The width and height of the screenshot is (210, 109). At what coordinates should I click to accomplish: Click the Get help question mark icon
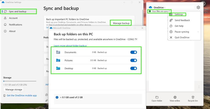(x=171, y=26)
